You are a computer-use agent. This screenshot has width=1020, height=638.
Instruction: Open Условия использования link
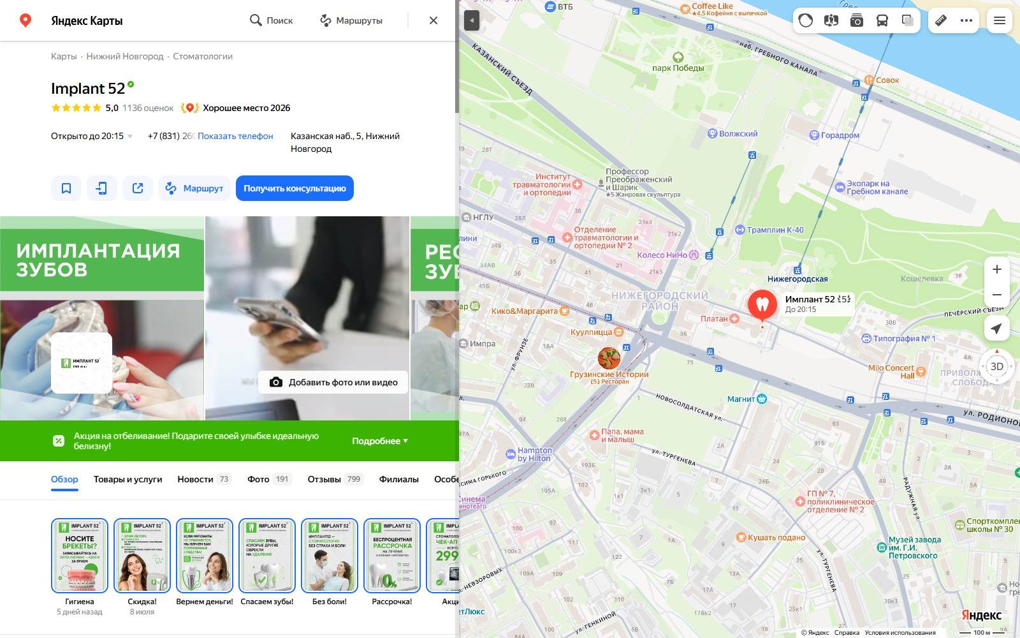(x=900, y=632)
